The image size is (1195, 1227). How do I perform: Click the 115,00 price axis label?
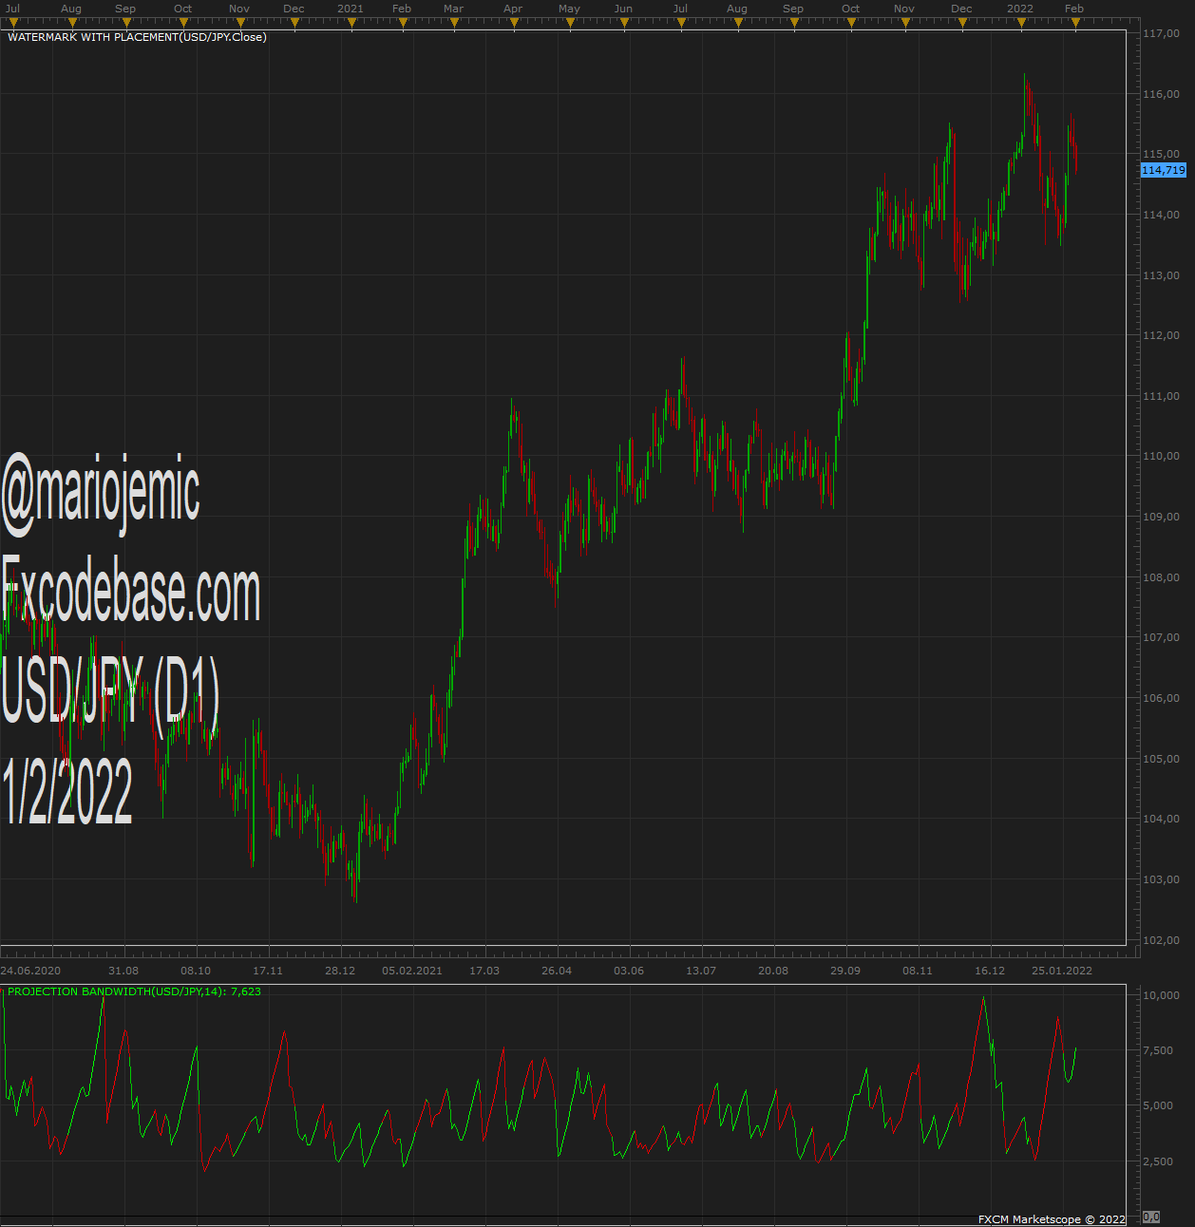[x=1161, y=154]
